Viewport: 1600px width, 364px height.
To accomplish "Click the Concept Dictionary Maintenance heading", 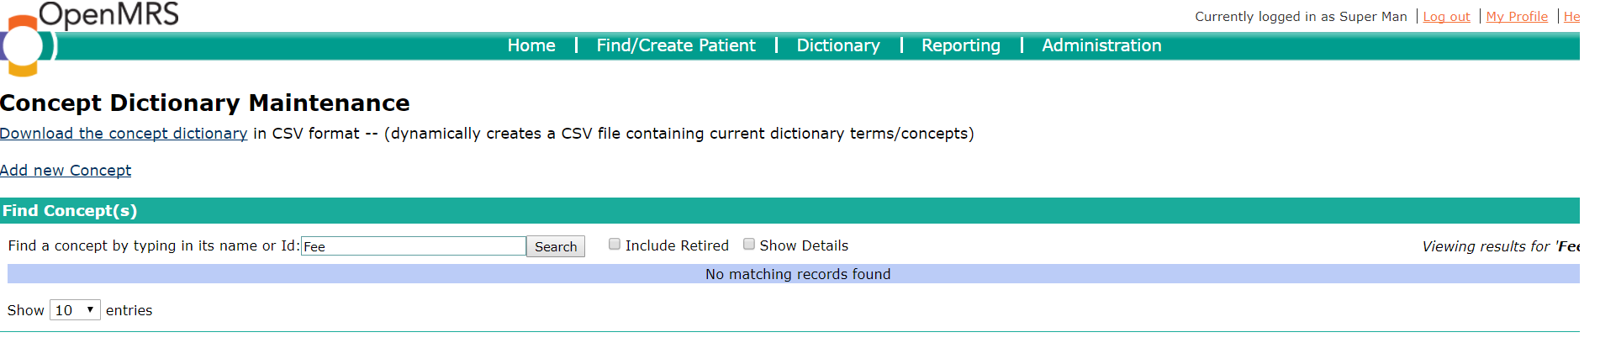I will [x=205, y=103].
